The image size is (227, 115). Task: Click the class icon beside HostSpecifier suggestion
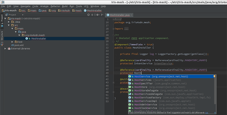130,83
